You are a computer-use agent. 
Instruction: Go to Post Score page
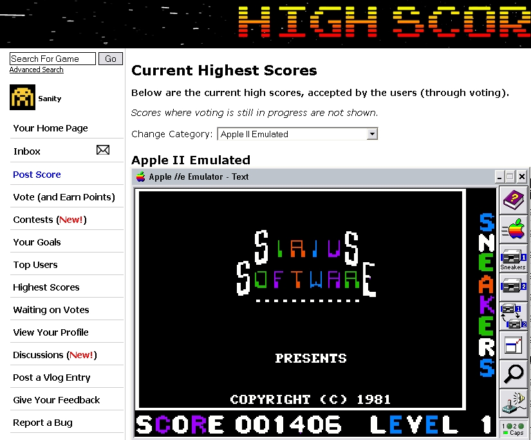(x=37, y=175)
